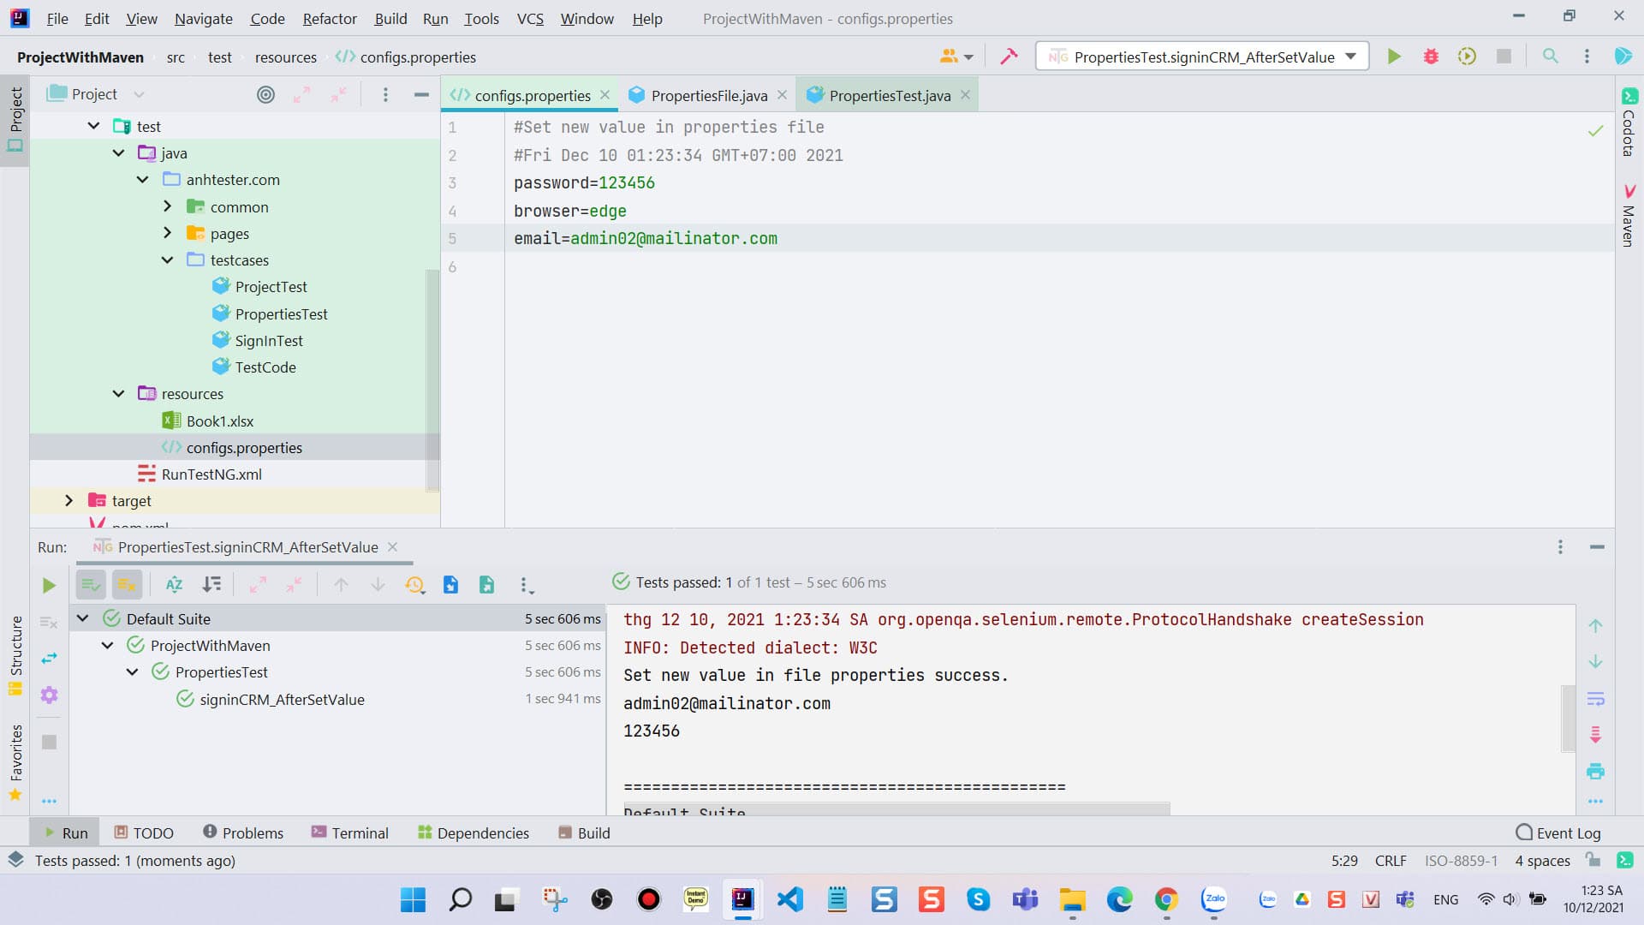Toggle auto-test swap arrows icon
1644x925 pixels.
coord(49,658)
